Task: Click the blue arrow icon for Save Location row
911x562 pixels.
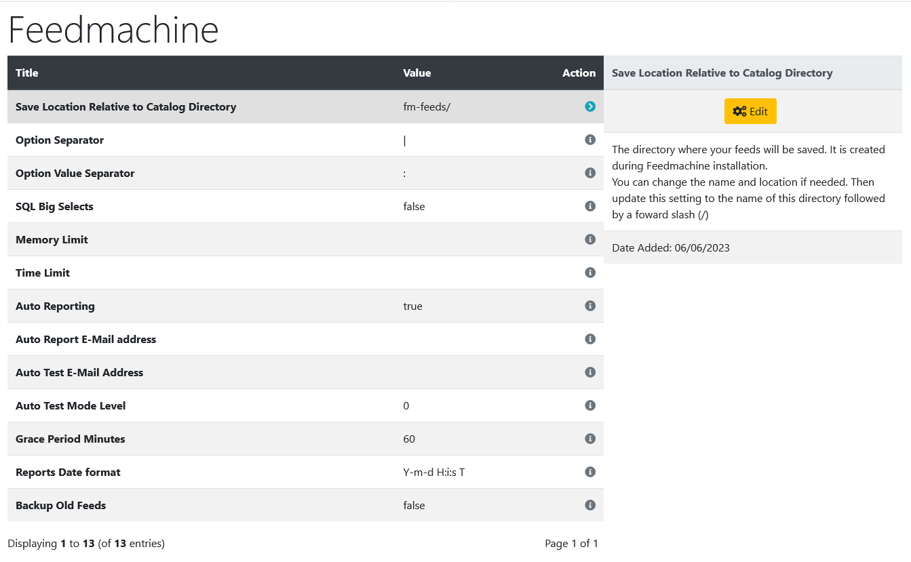Action: point(590,106)
